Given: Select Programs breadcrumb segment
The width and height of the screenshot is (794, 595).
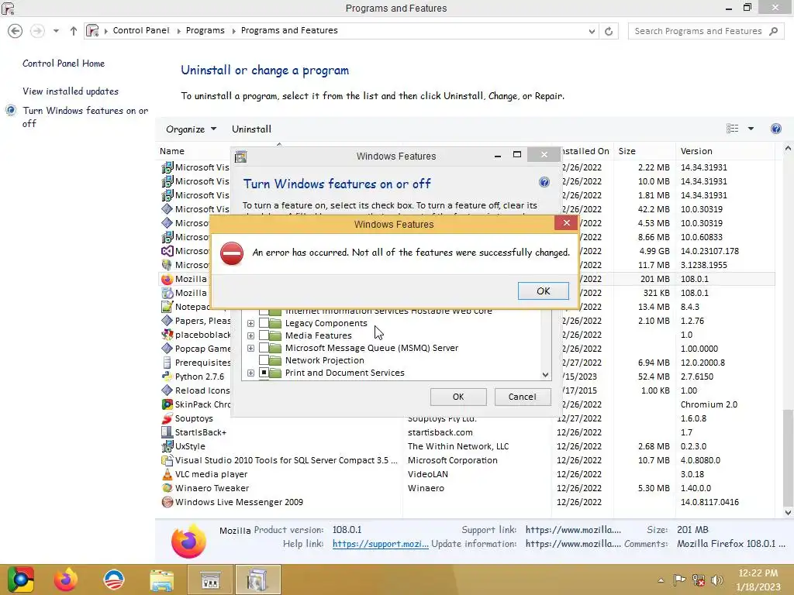Looking at the screenshot, I should point(205,30).
